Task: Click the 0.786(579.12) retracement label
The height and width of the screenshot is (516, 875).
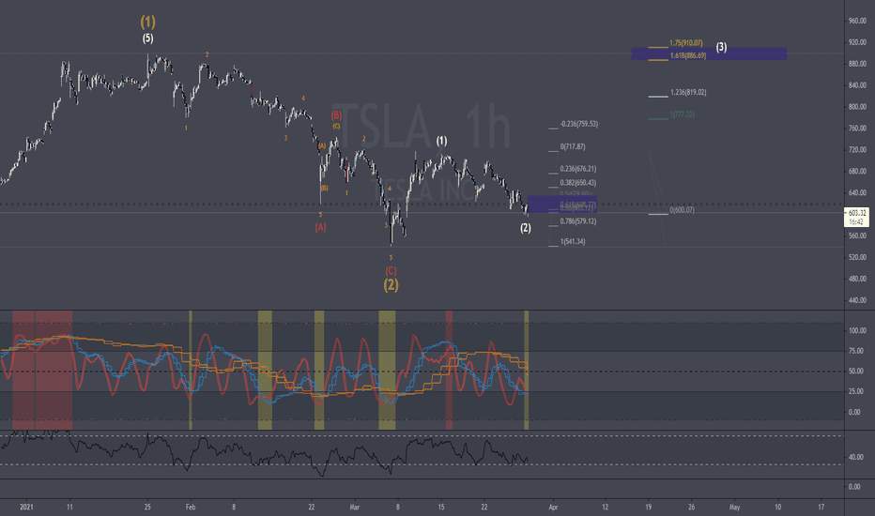Action: click(x=578, y=221)
